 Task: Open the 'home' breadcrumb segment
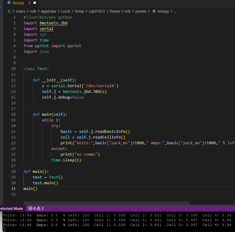click(x=115, y=11)
